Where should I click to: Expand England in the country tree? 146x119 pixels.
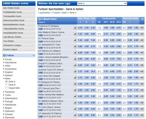click(x=4, y=72)
